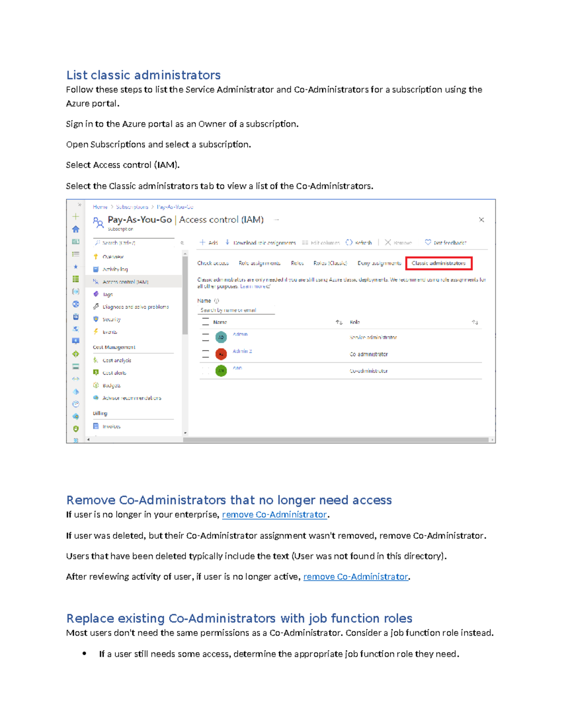Click the purple Tags icon
The width and height of the screenshot is (562, 727).
96,294
